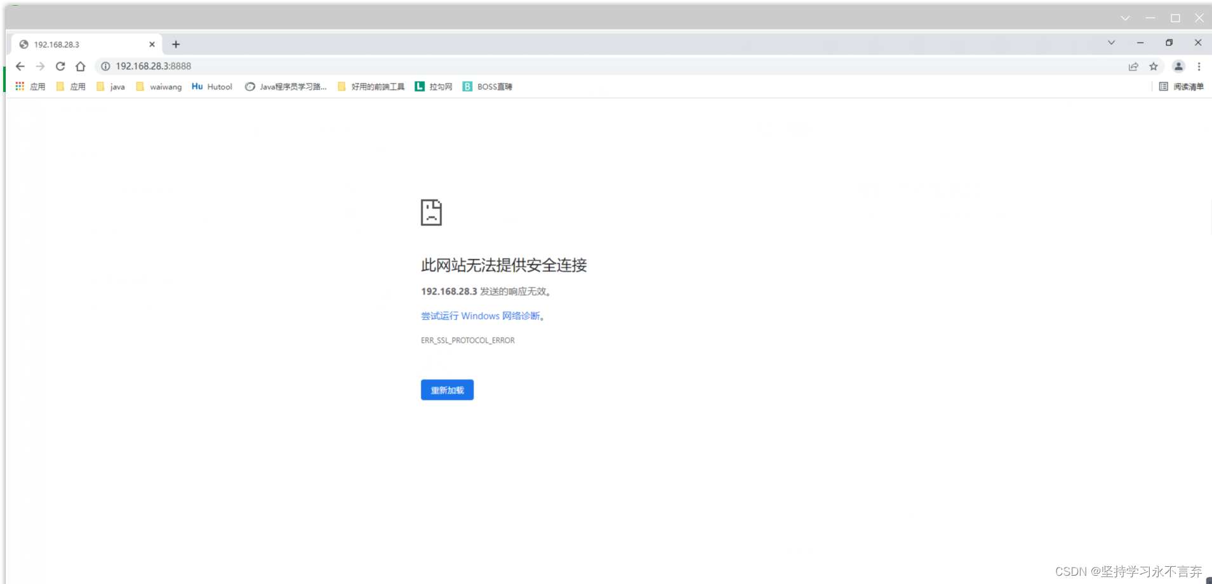The width and height of the screenshot is (1212, 584).
Task: Click the blue 重新加载 button
Action: click(447, 390)
